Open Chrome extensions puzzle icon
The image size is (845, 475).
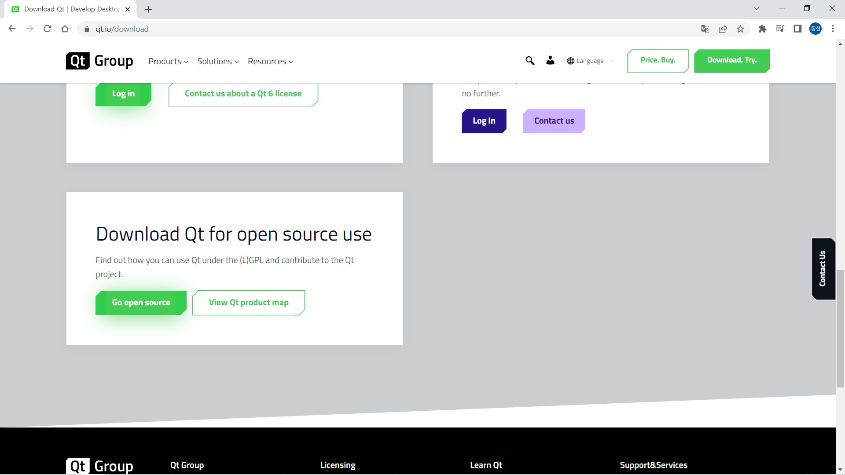click(762, 29)
